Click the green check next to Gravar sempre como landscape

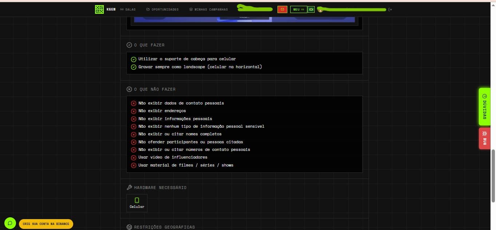[x=134, y=67]
